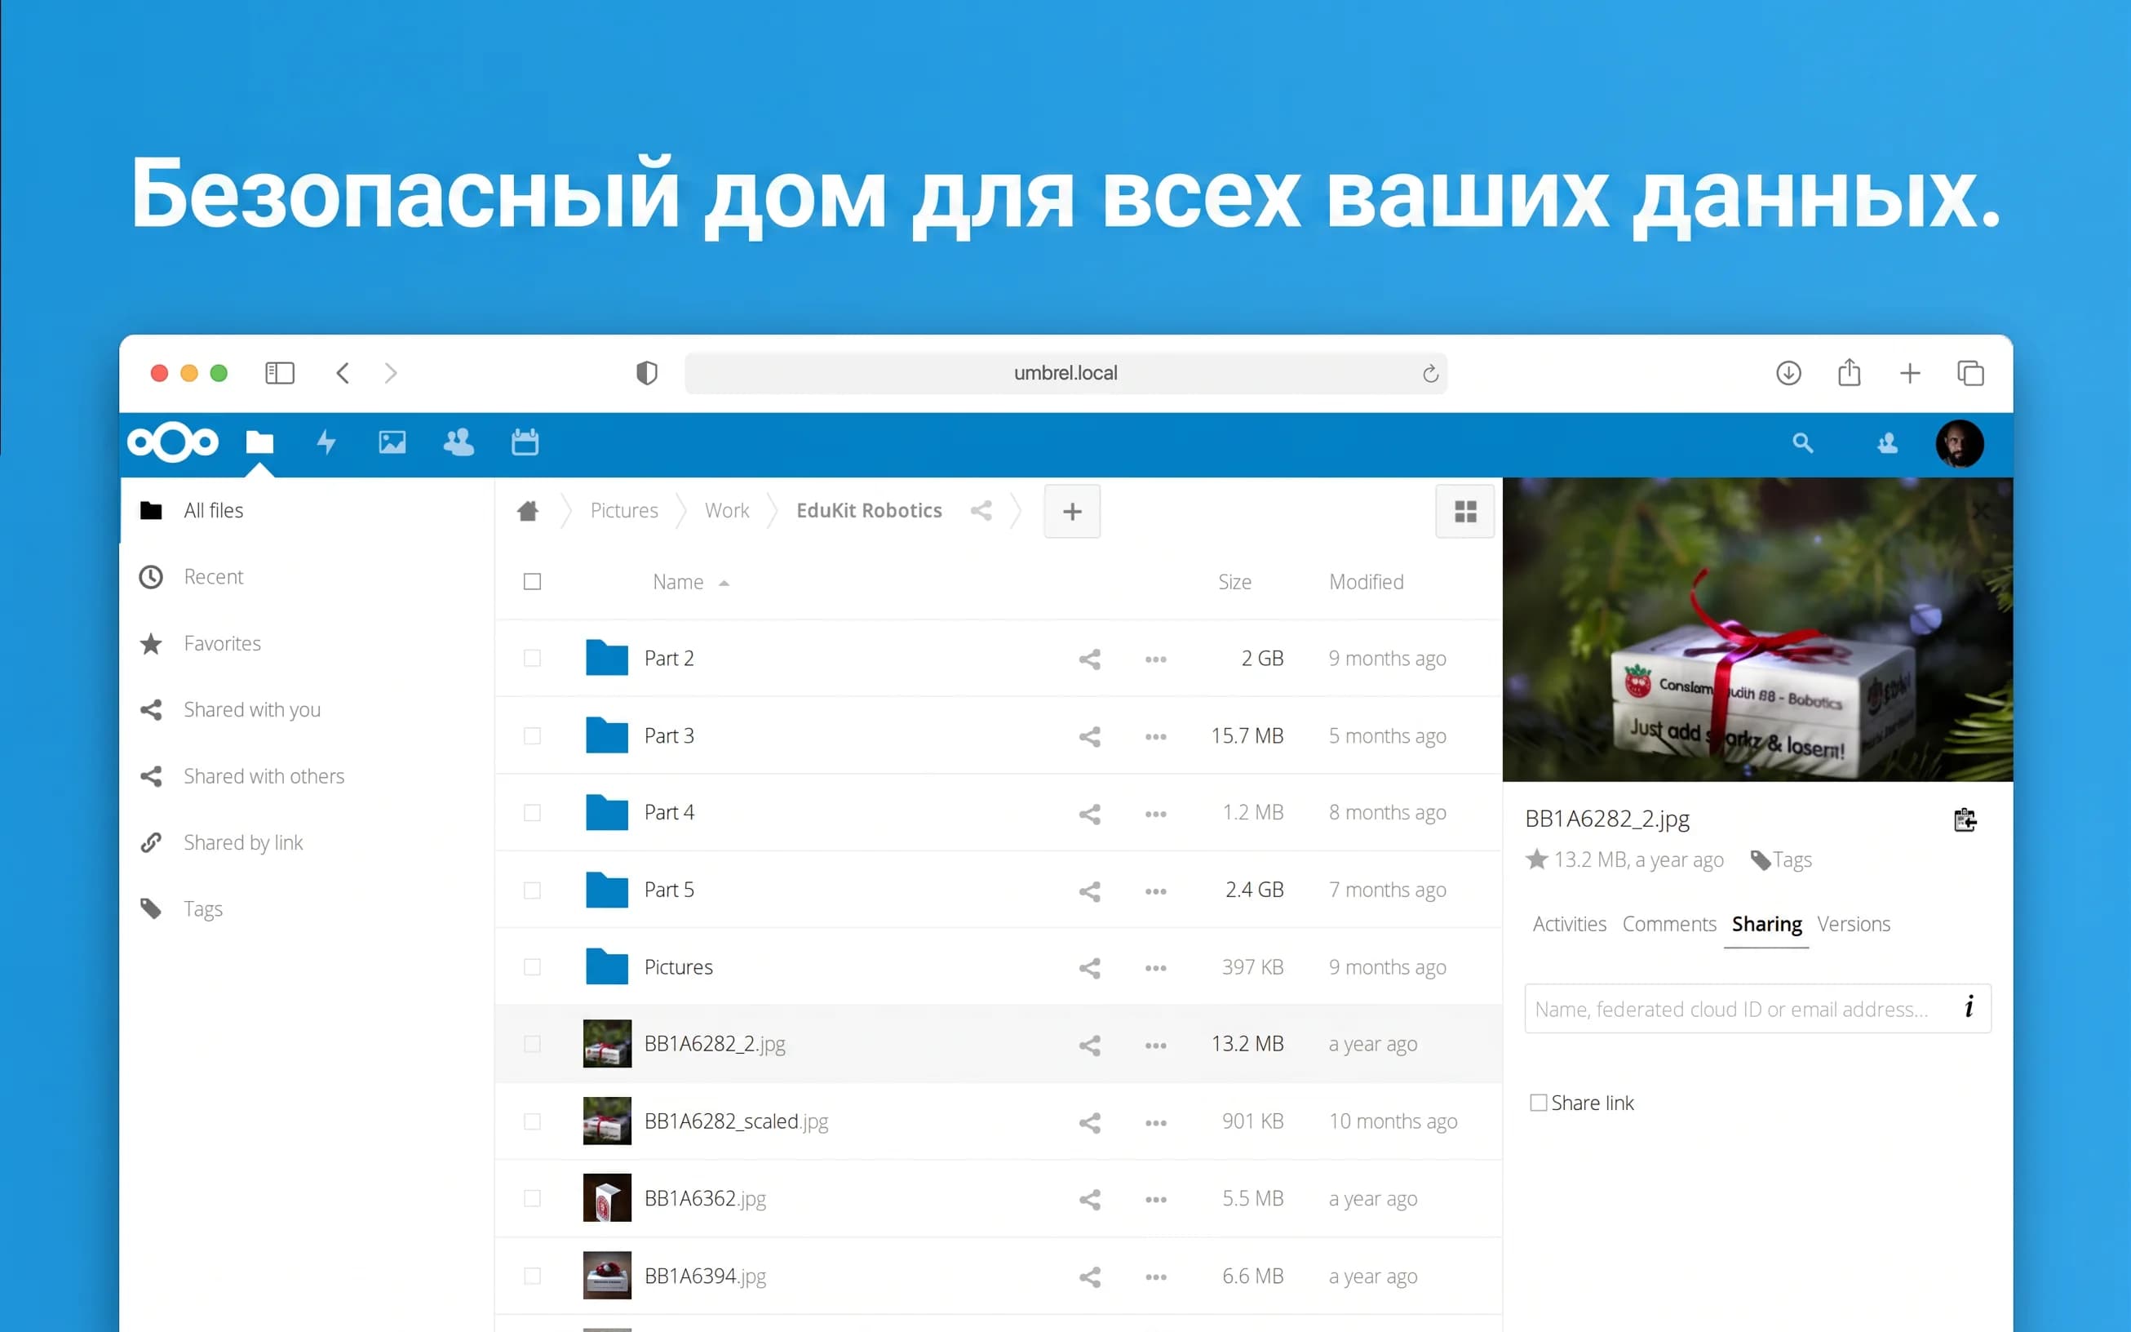Open the Nextcloud logo home
Screen dimensions: 2131x1332
(x=173, y=442)
